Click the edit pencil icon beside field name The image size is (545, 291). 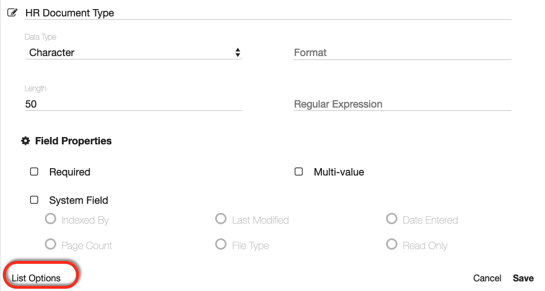click(x=12, y=12)
